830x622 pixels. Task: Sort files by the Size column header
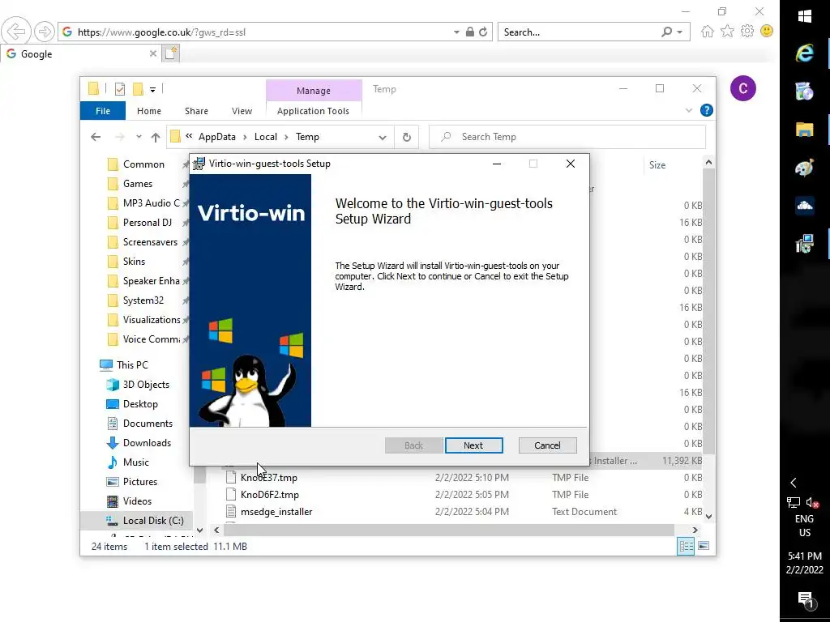coord(657,165)
